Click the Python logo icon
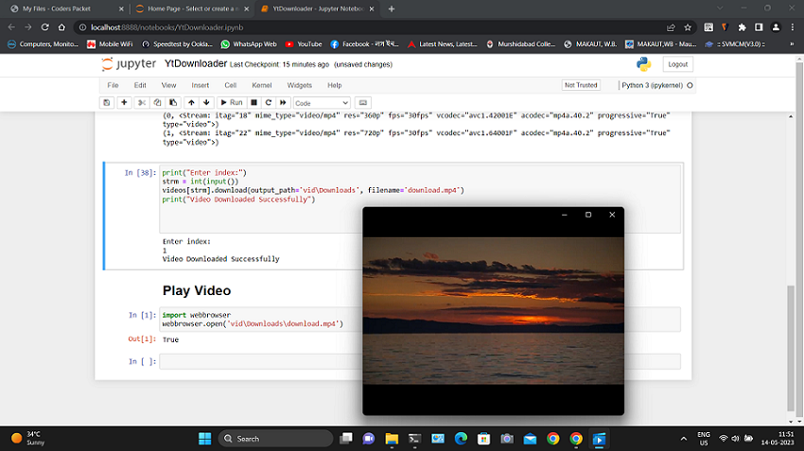 pos(643,64)
